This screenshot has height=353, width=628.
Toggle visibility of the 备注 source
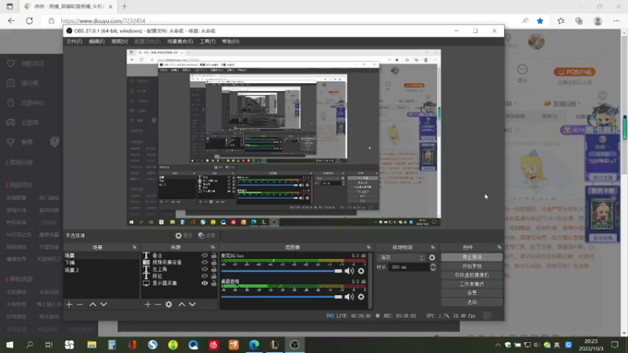pos(205,256)
